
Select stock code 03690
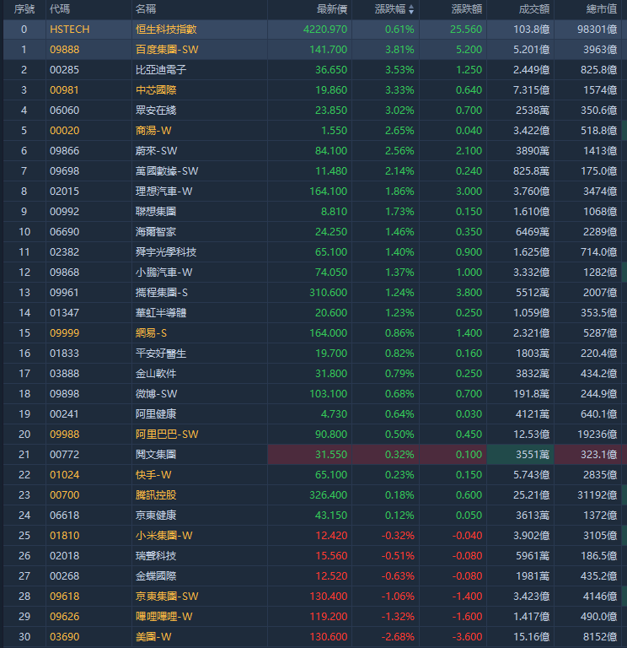point(64,637)
